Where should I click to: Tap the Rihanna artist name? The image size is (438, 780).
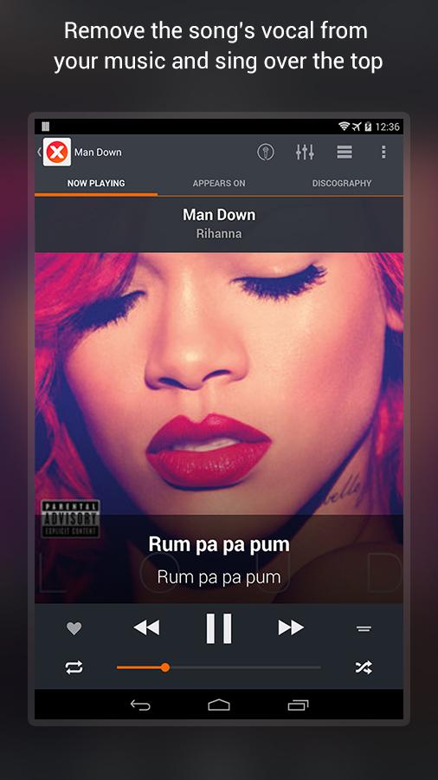click(219, 234)
